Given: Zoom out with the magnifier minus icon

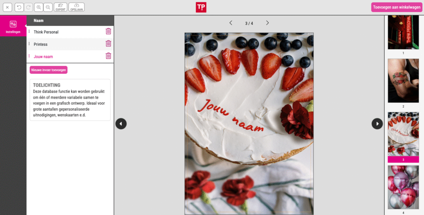Looking at the screenshot, I should [x=48, y=7].
